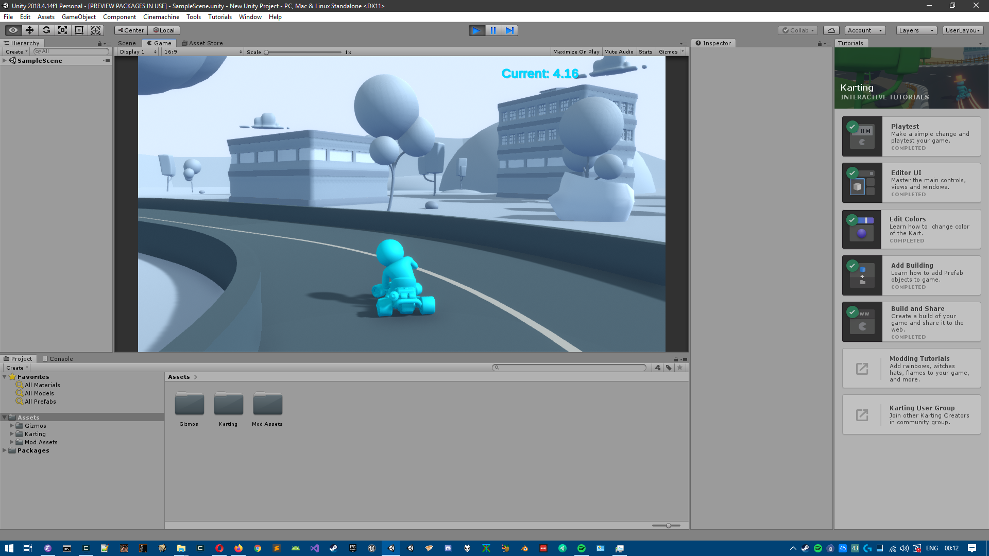Select All Prefabs favorite
989x556 pixels.
click(x=40, y=402)
